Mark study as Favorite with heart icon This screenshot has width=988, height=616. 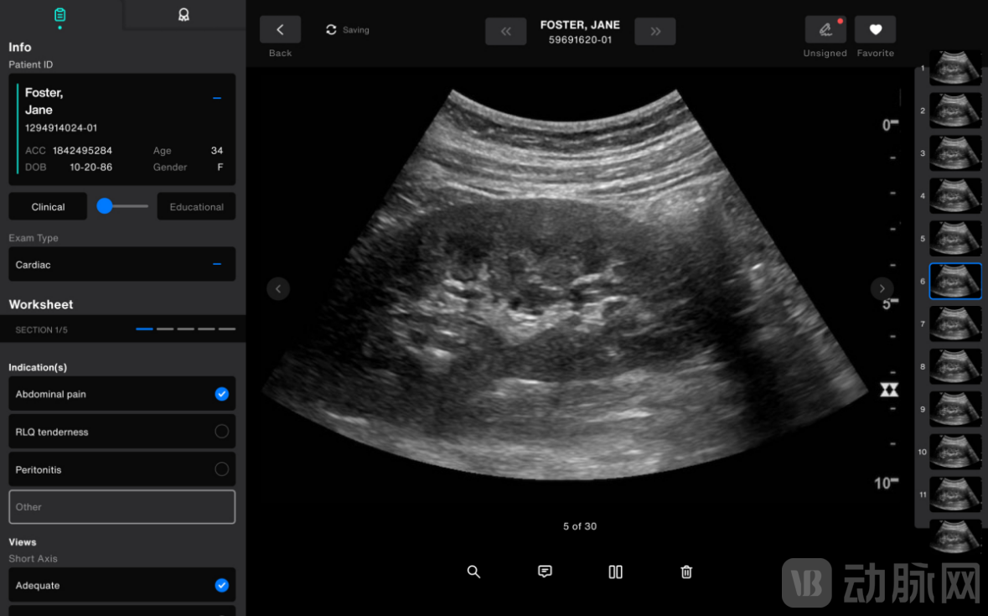tap(875, 30)
